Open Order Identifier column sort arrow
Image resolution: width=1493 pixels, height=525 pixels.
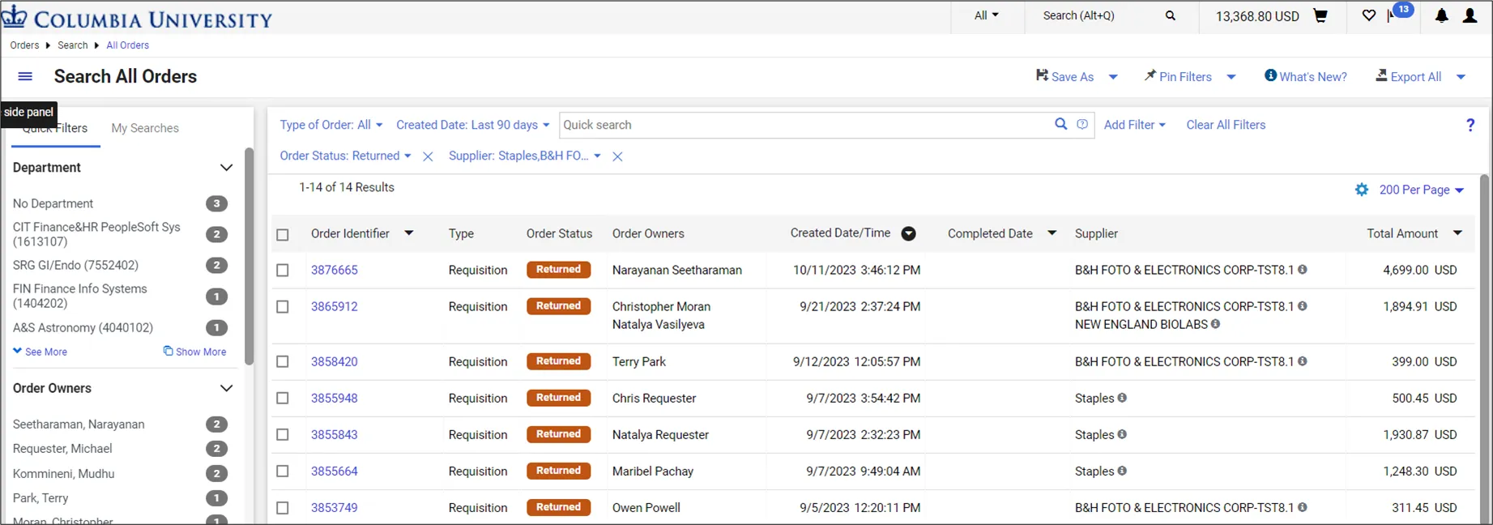pos(409,233)
